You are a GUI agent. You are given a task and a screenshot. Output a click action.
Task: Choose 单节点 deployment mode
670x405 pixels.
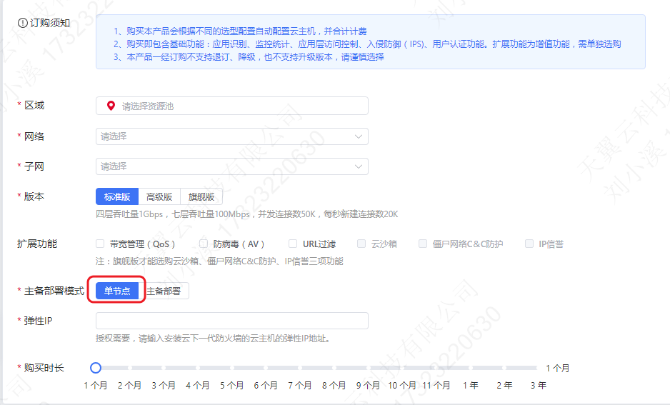[x=117, y=291]
